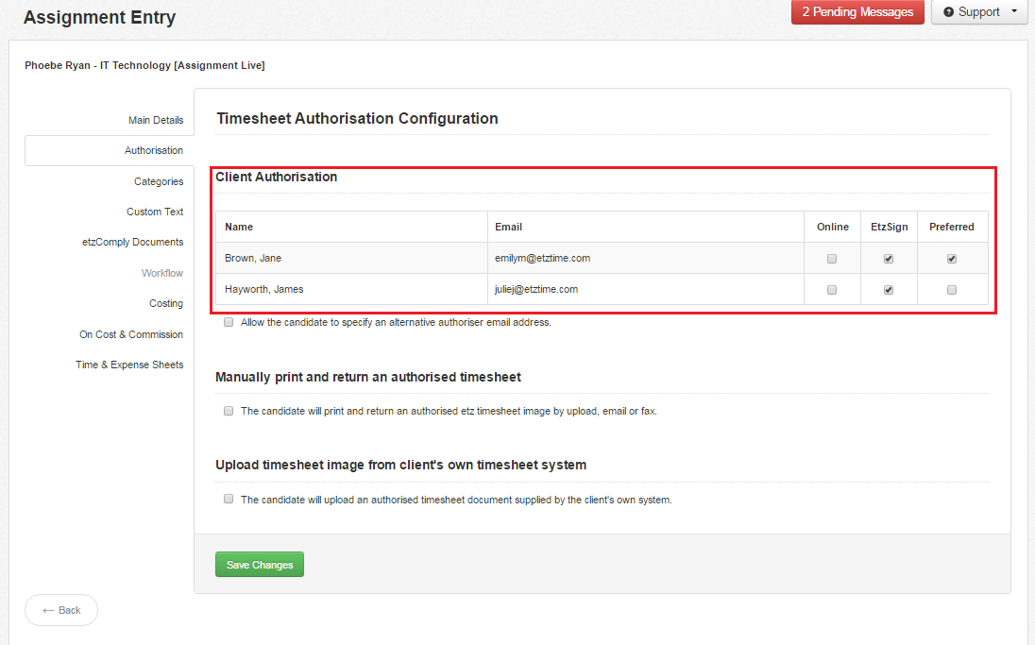Viewport: 1035px width, 645px height.
Task: Mark Hayworth, James as Preferred
Action: (952, 290)
